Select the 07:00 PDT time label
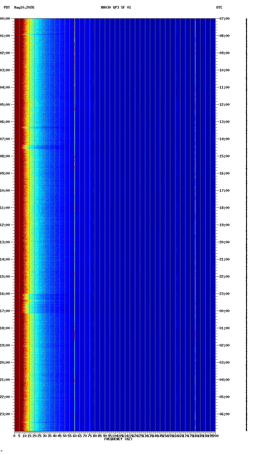The height and width of the screenshot is (454, 259). (x=5, y=139)
